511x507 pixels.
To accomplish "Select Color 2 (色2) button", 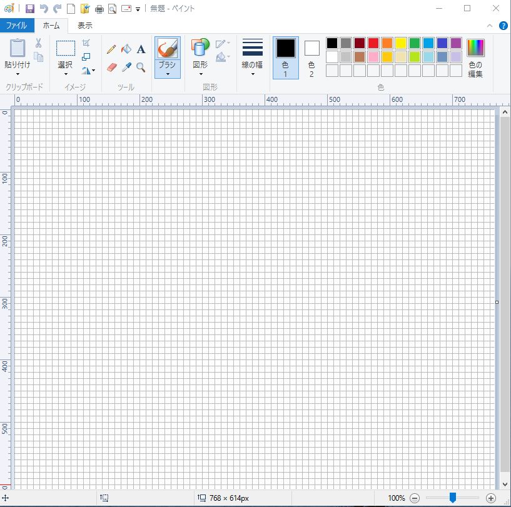I will coord(311,58).
